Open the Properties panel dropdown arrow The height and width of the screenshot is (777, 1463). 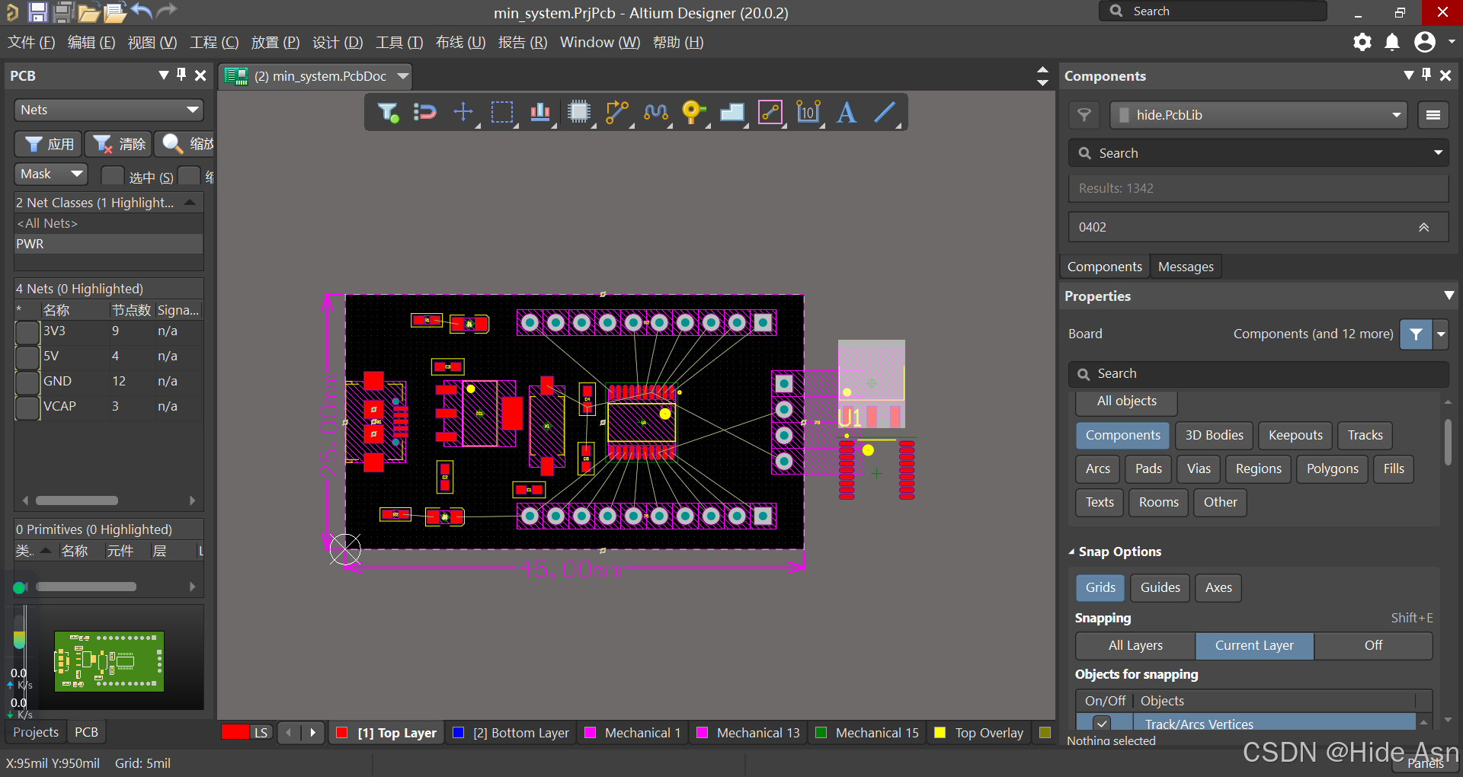click(x=1449, y=296)
